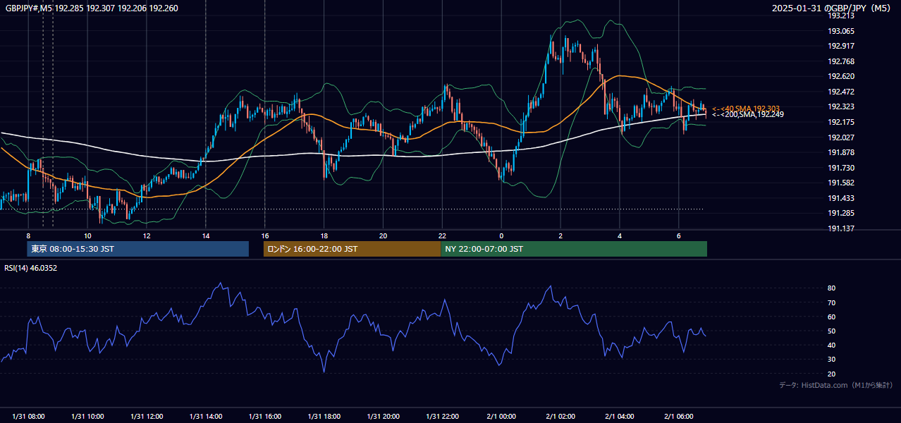Click RSI scale value 70

(x=832, y=302)
